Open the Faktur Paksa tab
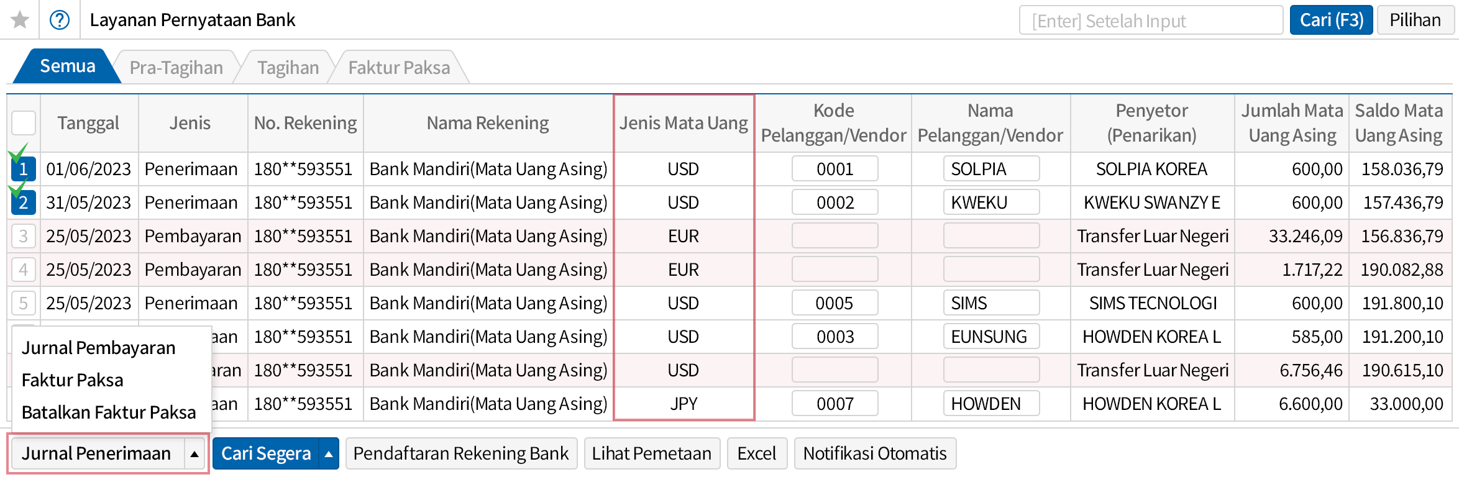 tap(399, 67)
